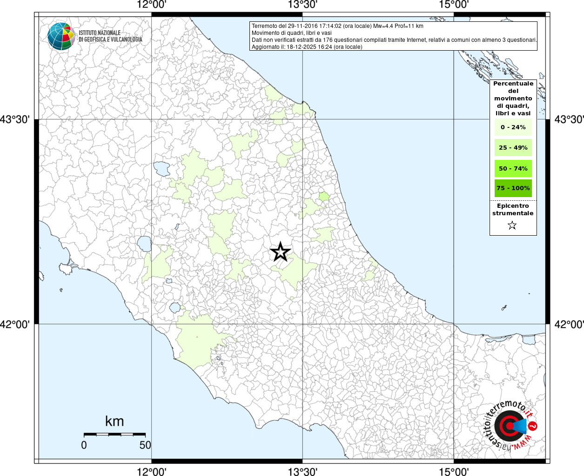Click the 'Dati non verificati' info line
The height and width of the screenshot is (476, 584).
pyautogui.click(x=394, y=40)
